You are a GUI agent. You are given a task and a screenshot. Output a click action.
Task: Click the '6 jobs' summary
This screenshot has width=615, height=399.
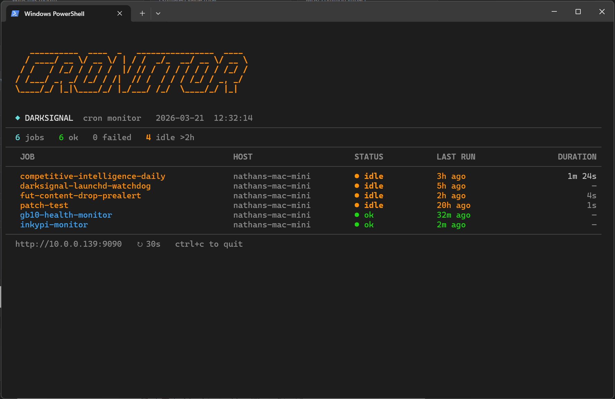tap(30, 137)
